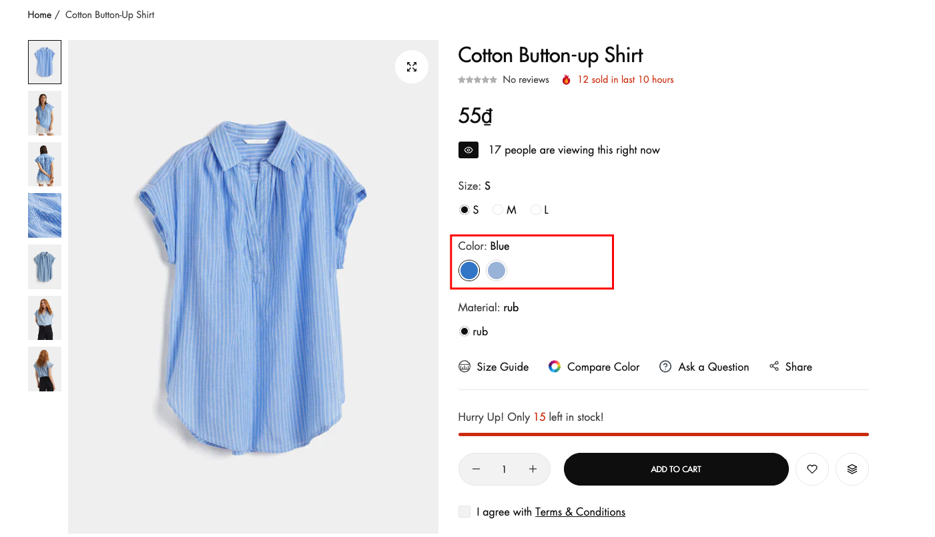Go to Home breadcrumb
This screenshot has width=935, height=537.
39,15
